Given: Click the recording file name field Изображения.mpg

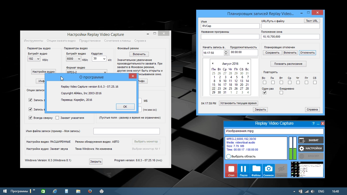Looking at the screenshot, I should point(274,131).
